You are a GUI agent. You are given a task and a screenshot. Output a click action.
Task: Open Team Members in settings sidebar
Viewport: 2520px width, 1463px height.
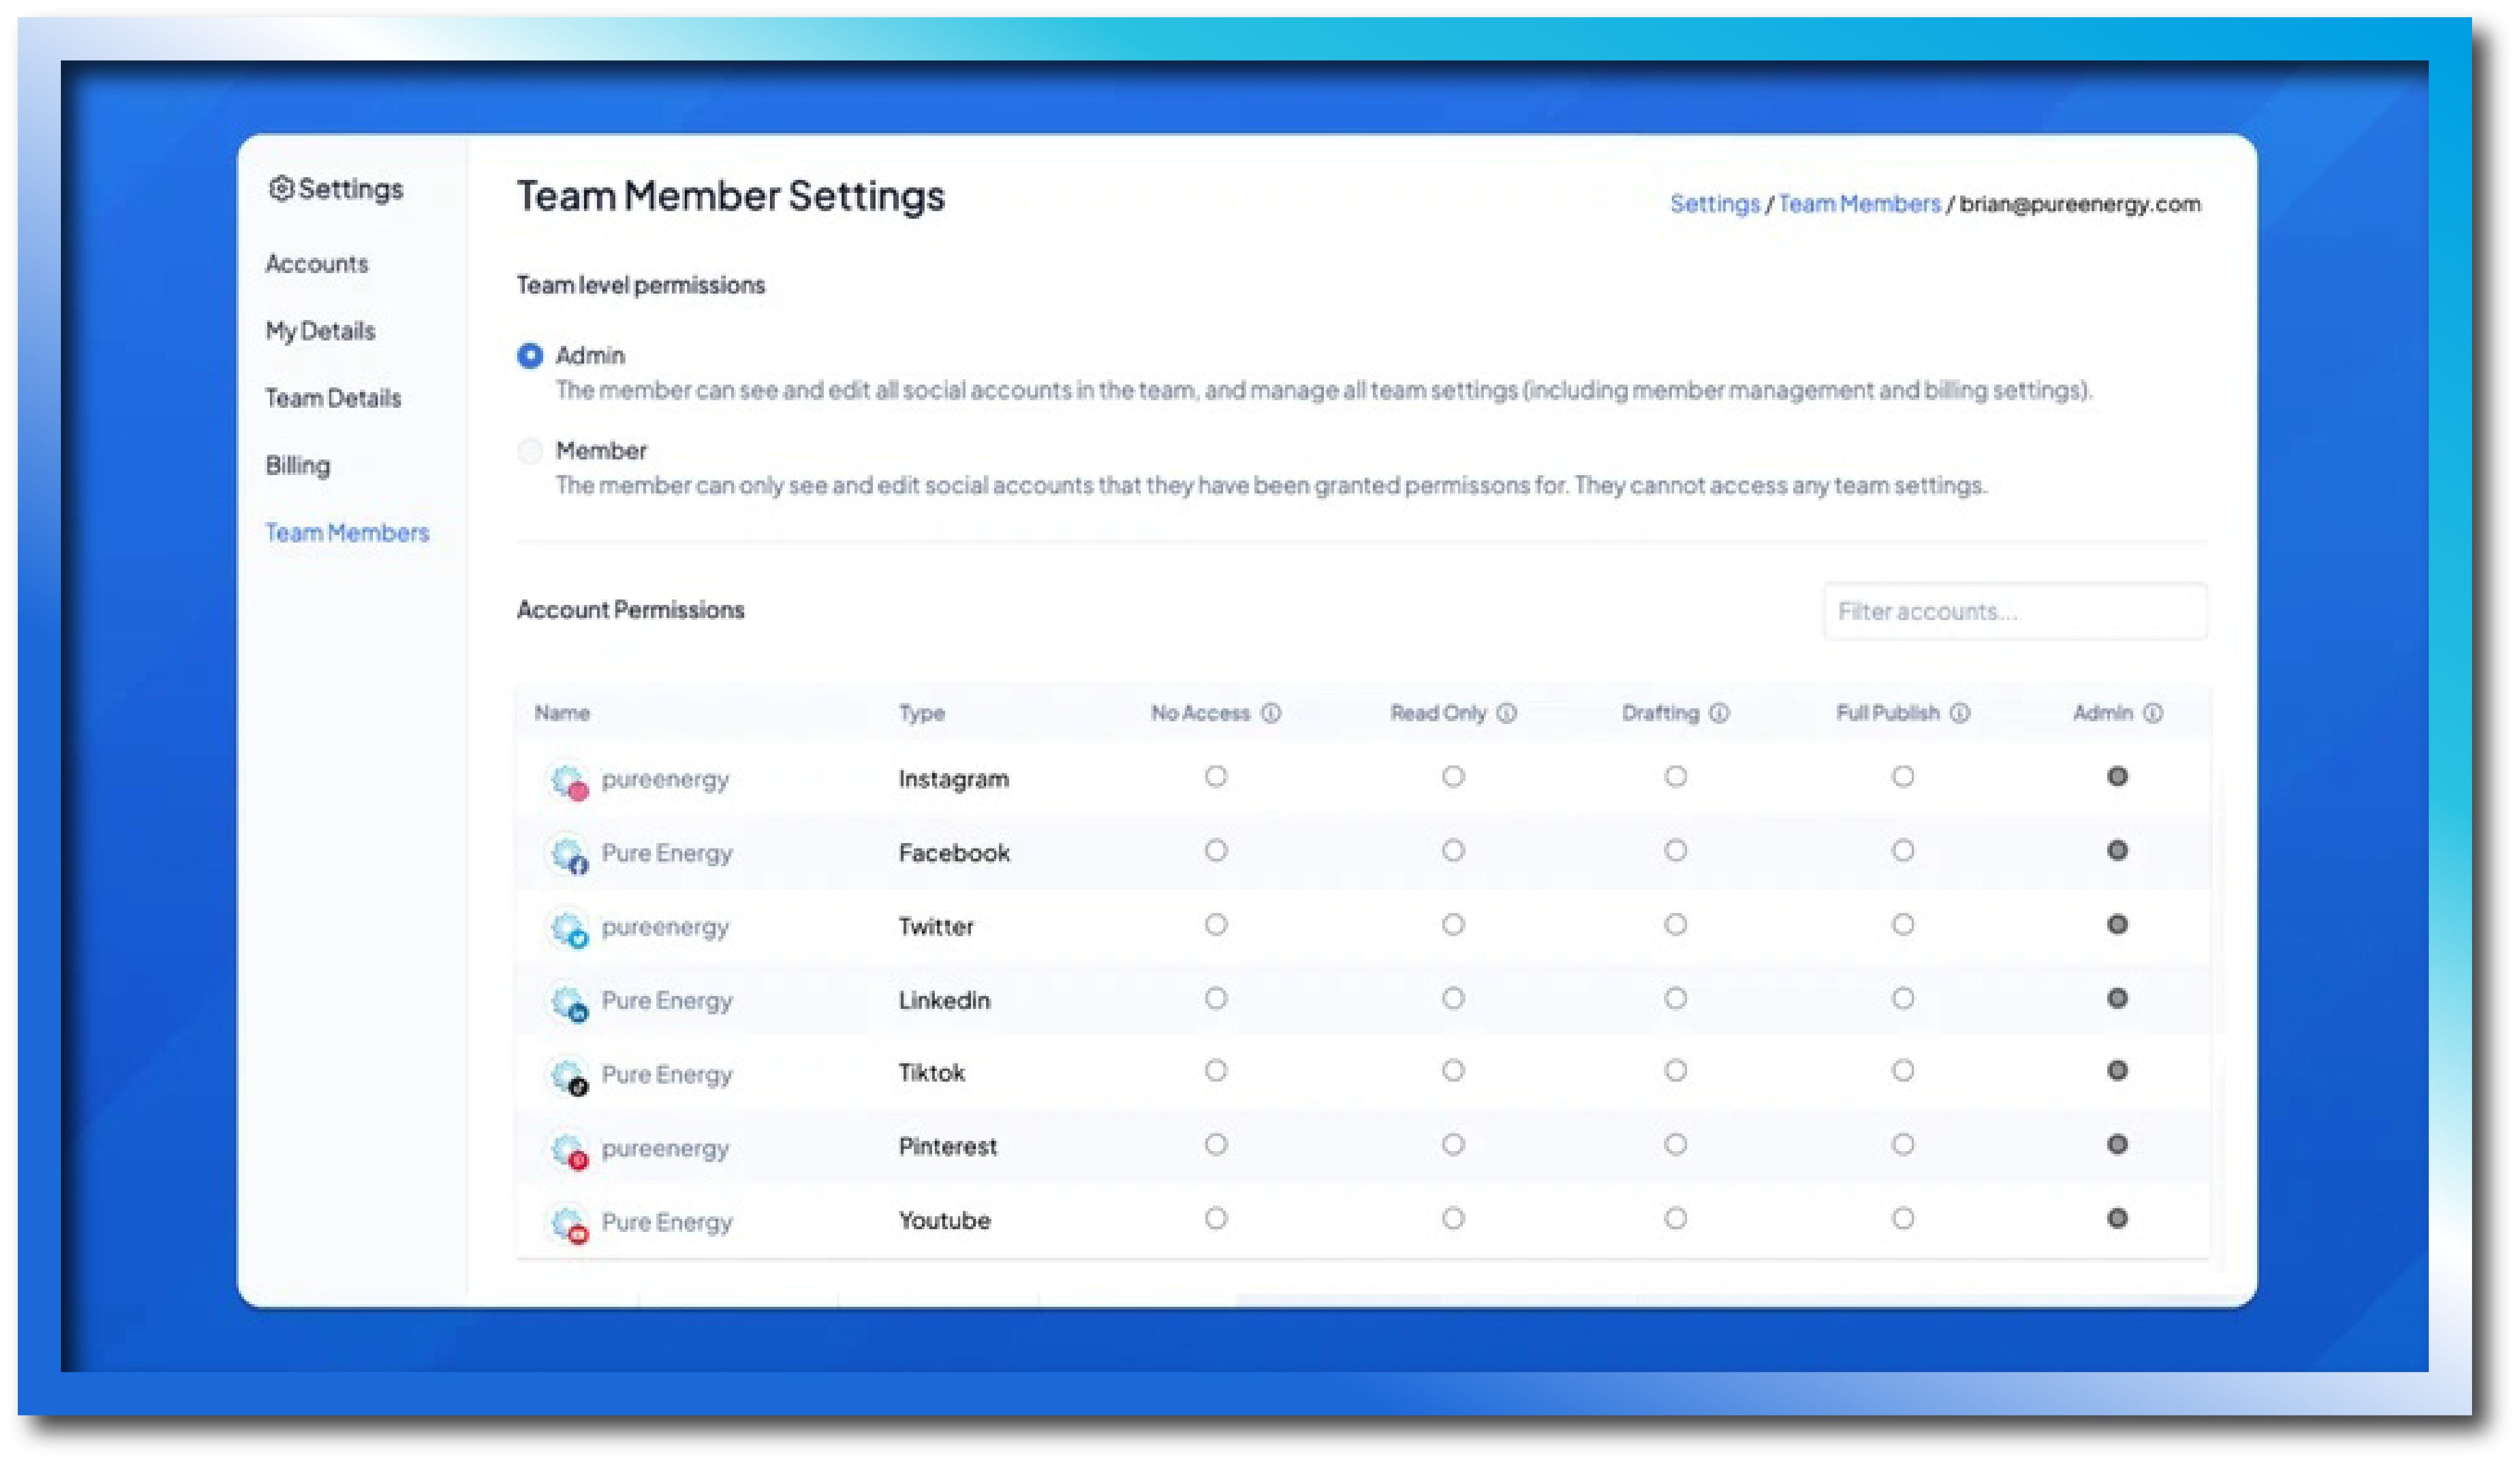[347, 532]
